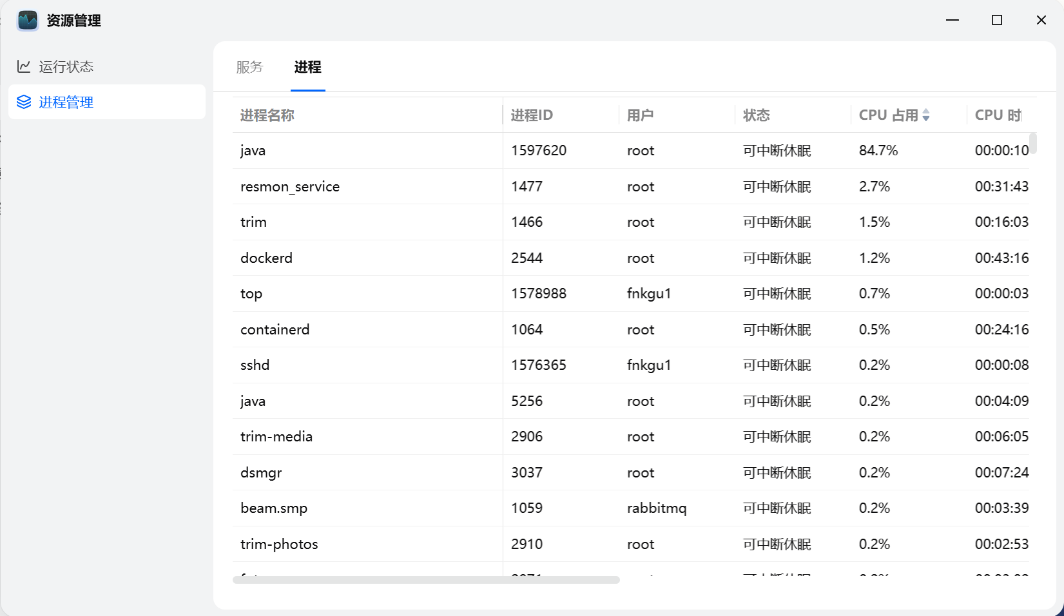Sort by the 进程ID column header
The width and height of the screenshot is (1064, 616).
click(x=532, y=115)
